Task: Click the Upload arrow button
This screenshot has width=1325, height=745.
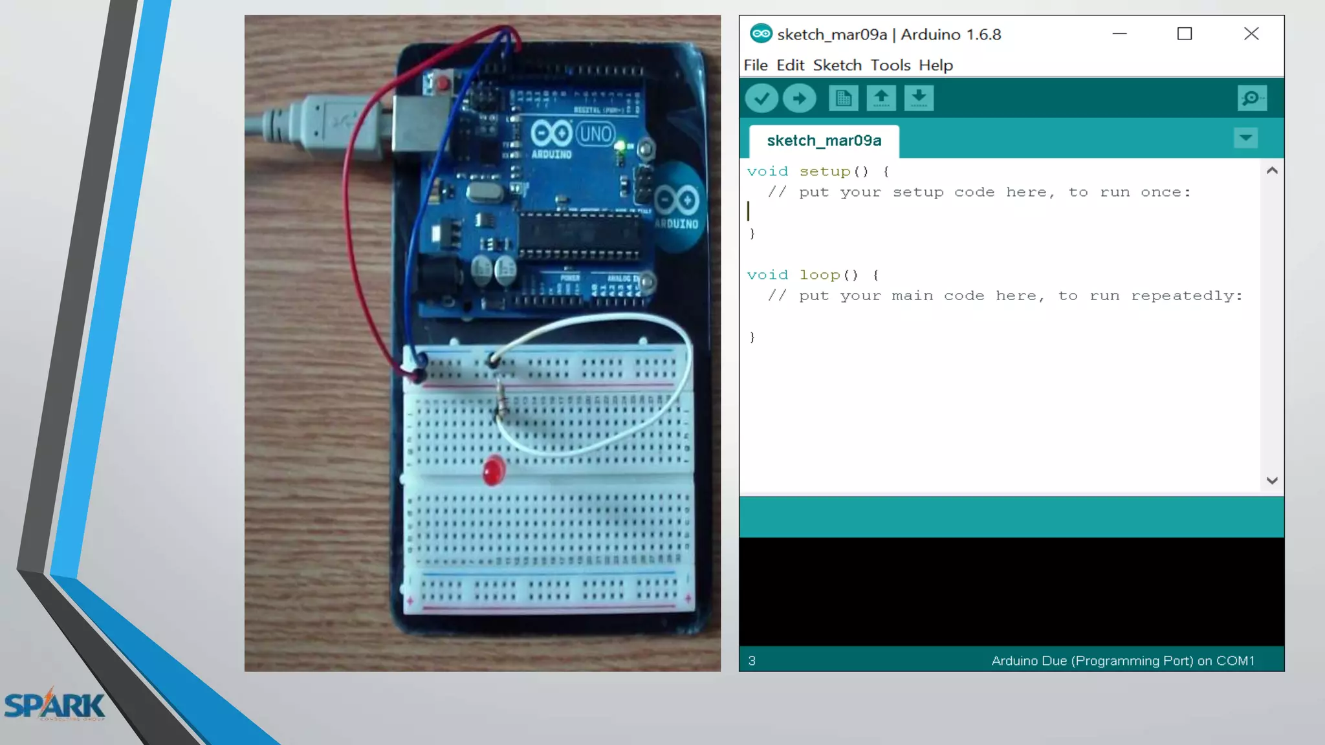Action: pos(800,98)
